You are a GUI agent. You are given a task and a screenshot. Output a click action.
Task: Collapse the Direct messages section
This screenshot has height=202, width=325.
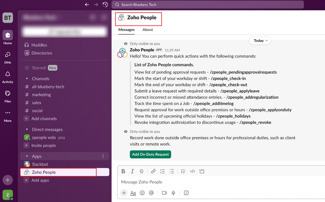[27, 129]
